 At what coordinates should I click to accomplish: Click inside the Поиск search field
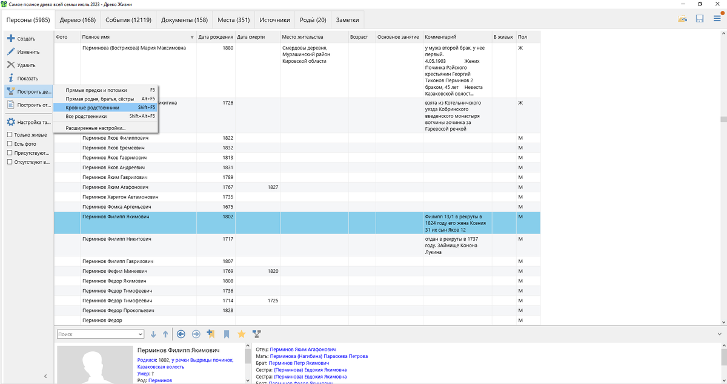tap(97, 334)
